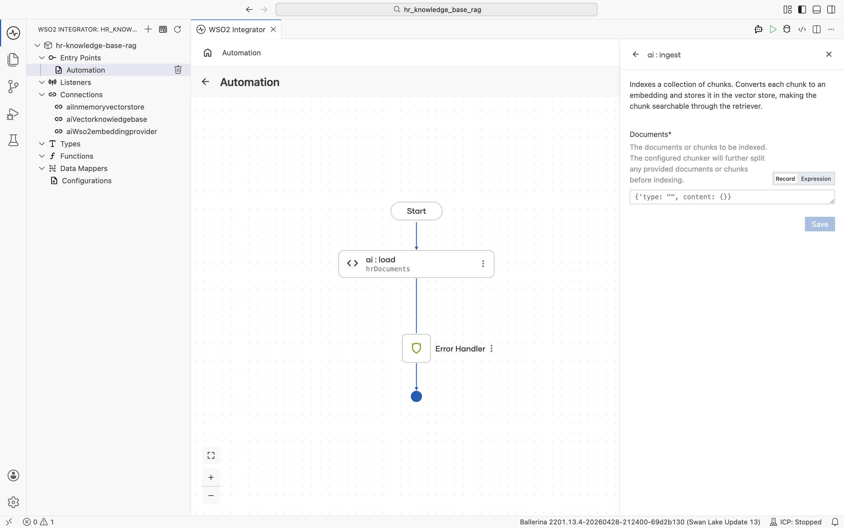
Task: Open the Source Control view
Action: point(13,87)
